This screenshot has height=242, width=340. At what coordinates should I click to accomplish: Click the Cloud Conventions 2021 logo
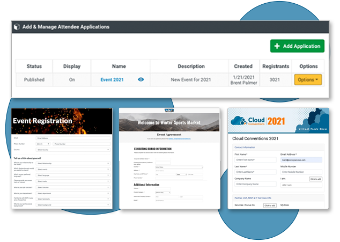click(257, 121)
